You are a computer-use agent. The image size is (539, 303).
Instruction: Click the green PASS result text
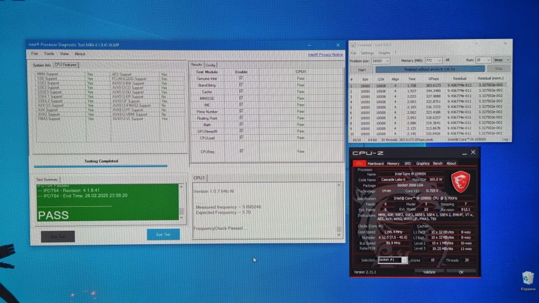(x=53, y=215)
